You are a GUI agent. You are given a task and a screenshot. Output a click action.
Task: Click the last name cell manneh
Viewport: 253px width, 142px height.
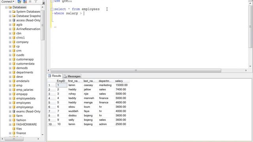point(90,98)
